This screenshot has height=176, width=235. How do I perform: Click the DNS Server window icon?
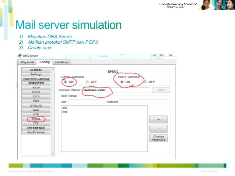tap(20, 55)
